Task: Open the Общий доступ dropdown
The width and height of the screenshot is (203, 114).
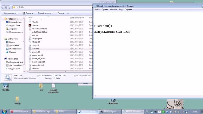Action: (x=45, y=13)
